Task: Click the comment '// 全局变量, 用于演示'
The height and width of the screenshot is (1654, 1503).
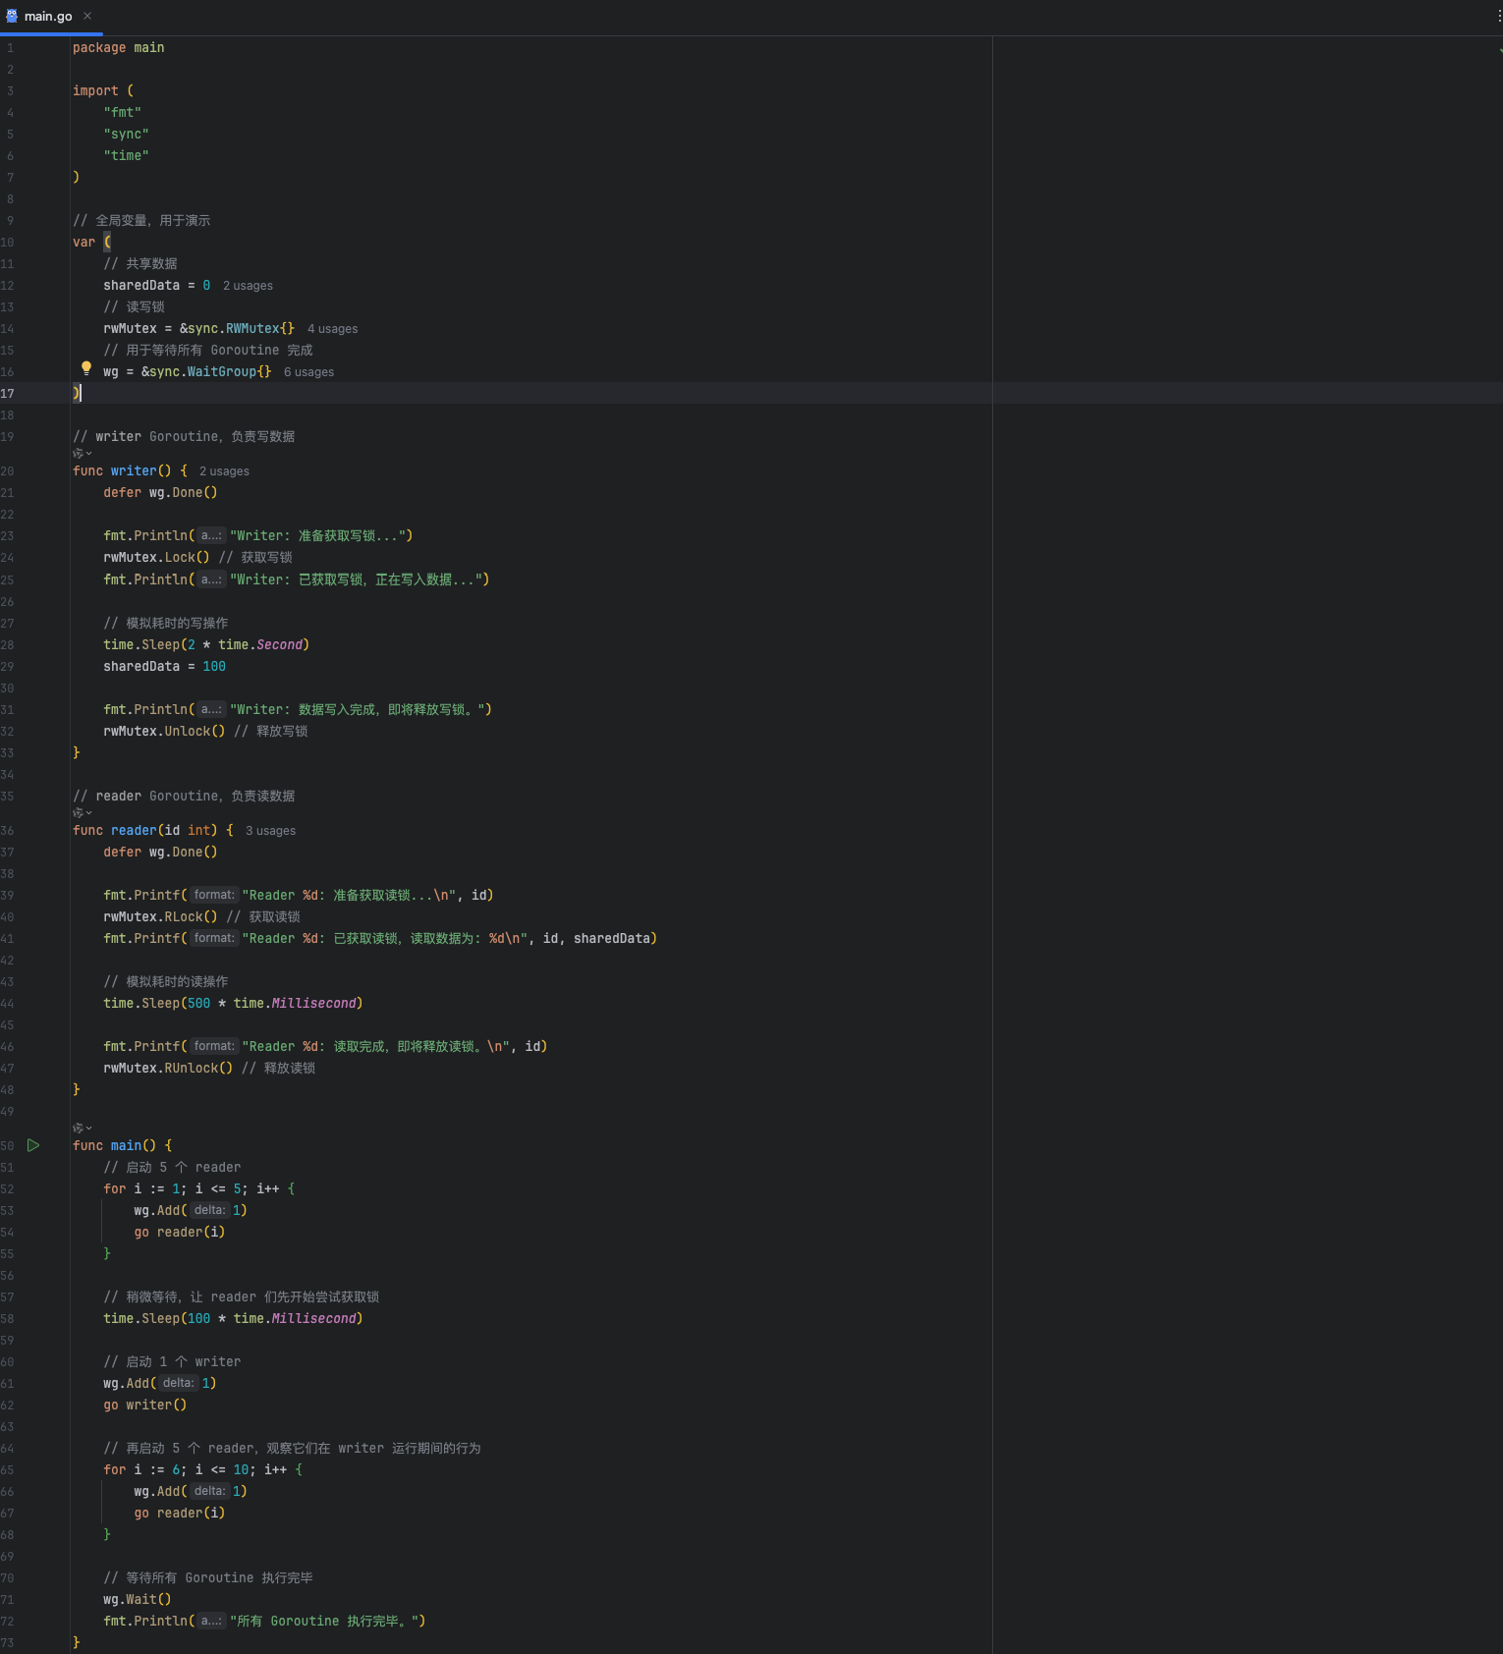Action: click(x=142, y=221)
